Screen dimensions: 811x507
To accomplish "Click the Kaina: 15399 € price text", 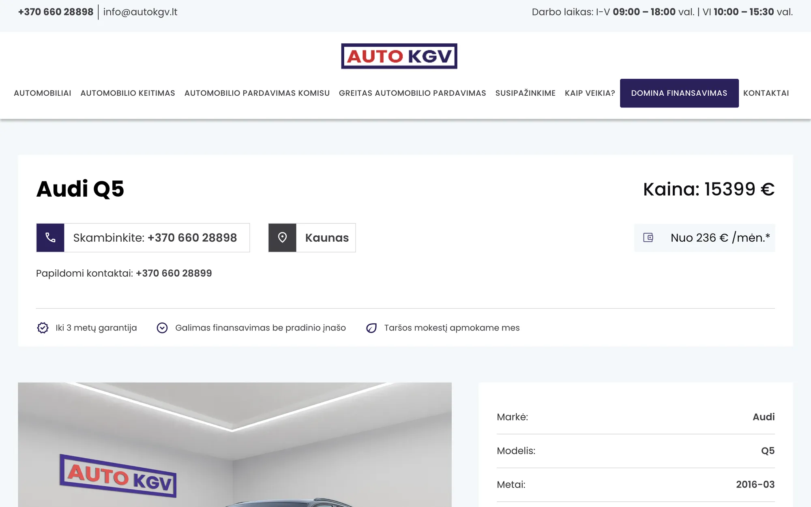I will coord(709,189).
